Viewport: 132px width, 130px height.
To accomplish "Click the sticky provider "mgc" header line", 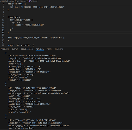I will 17,4.
